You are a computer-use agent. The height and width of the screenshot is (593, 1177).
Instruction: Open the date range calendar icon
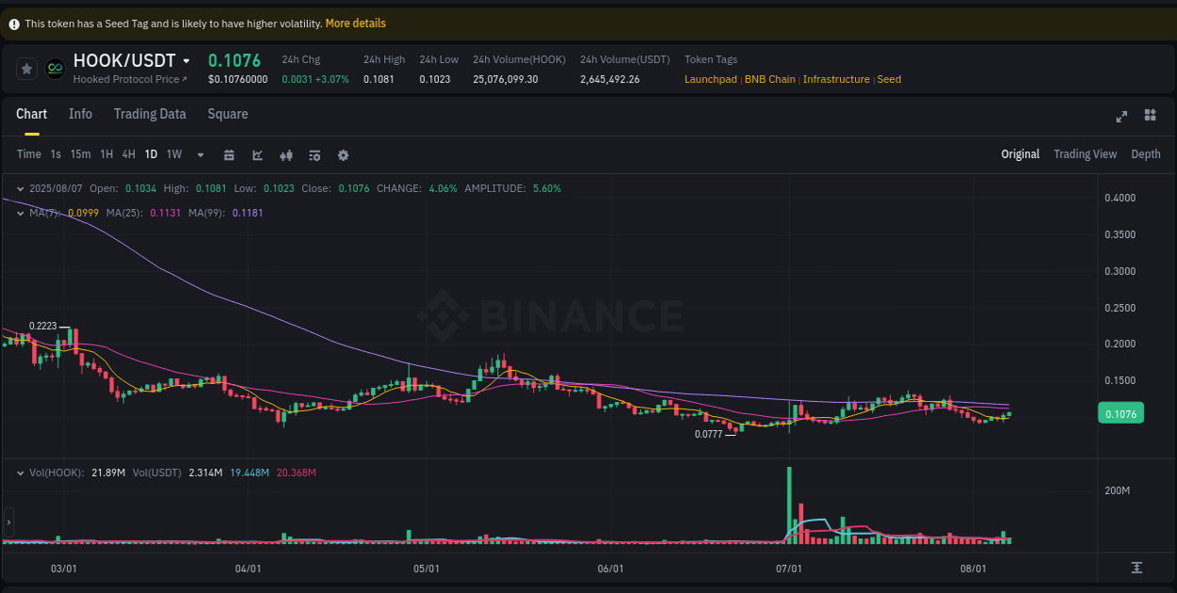point(229,154)
